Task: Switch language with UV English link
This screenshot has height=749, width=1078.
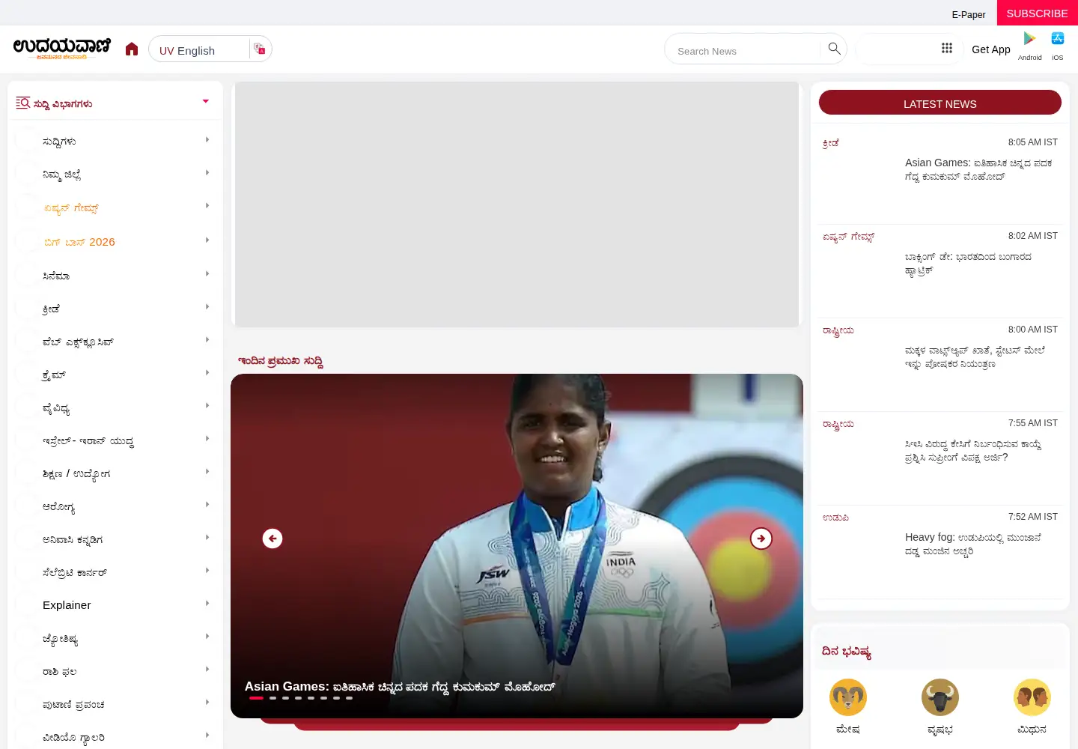Action: tap(187, 50)
